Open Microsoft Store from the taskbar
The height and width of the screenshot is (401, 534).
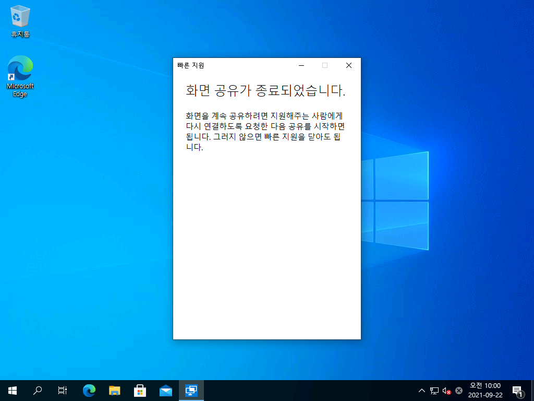[x=140, y=391]
